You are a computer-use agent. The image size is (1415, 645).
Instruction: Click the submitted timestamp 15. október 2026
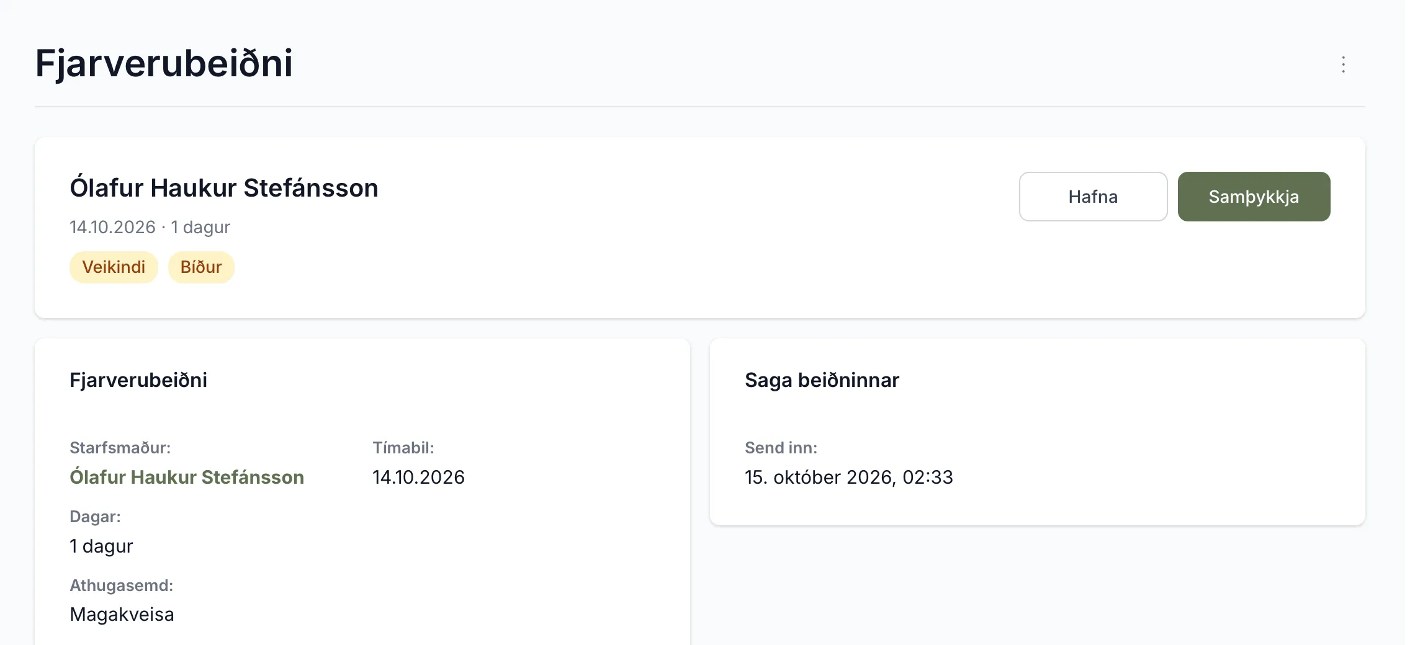pos(848,477)
